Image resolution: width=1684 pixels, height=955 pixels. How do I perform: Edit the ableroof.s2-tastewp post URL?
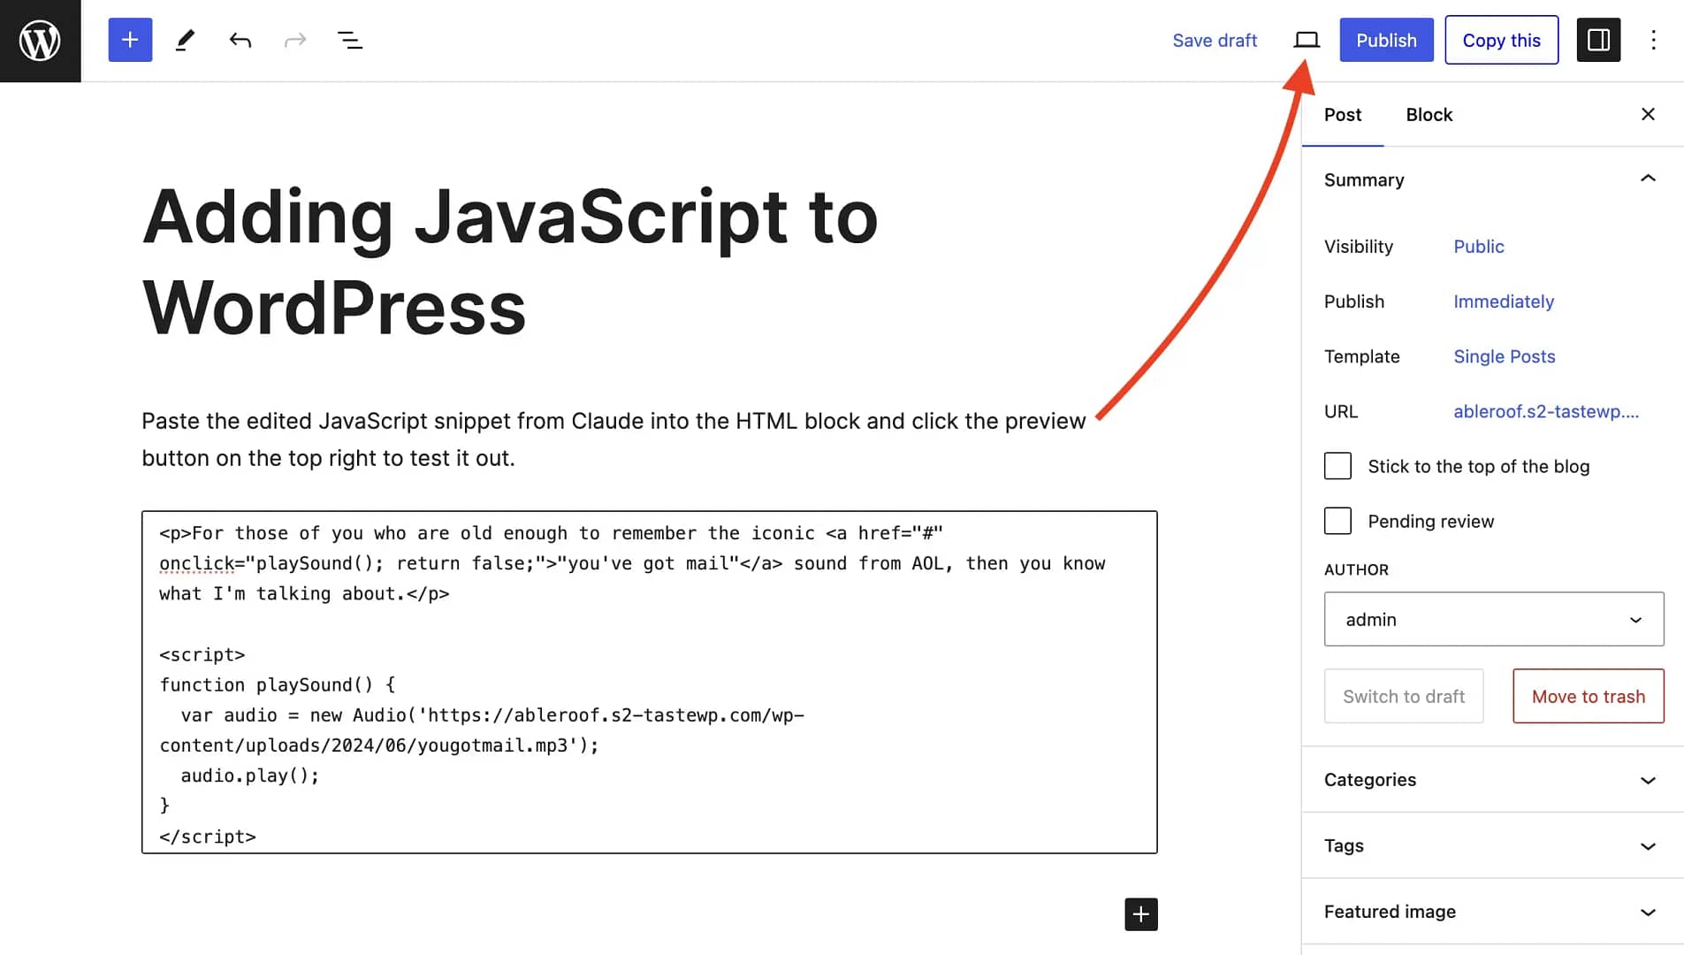1545,411
